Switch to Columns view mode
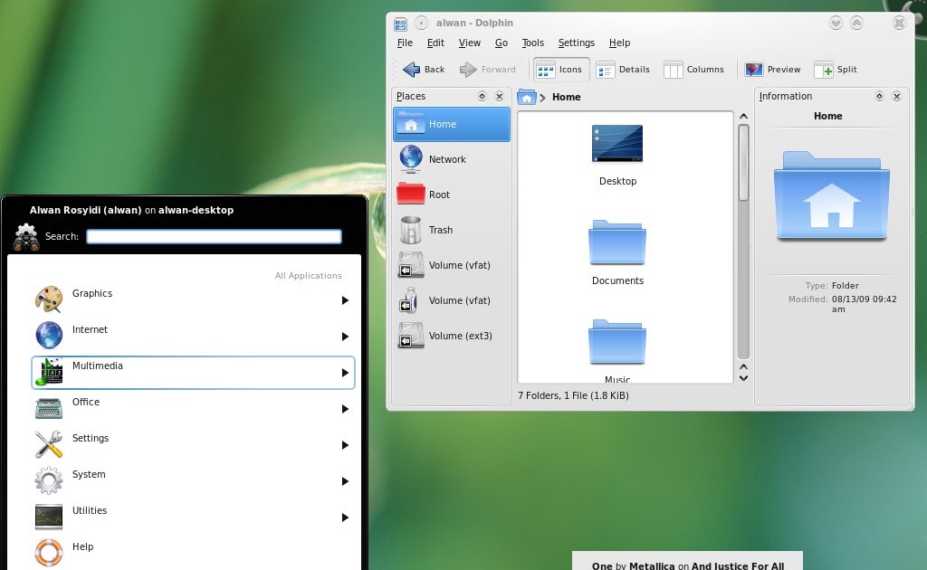This screenshot has width=927, height=570. point(694,69)
